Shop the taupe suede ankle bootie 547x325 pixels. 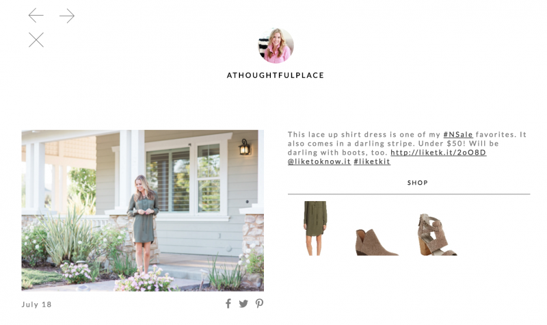point(377,242)
